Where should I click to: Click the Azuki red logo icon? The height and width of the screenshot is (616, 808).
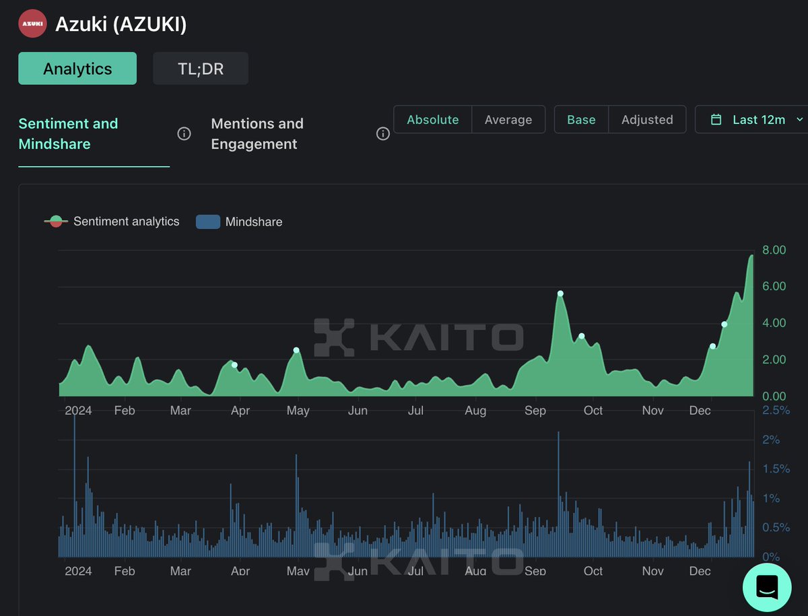pyautogui.click(x=32, y=24)
